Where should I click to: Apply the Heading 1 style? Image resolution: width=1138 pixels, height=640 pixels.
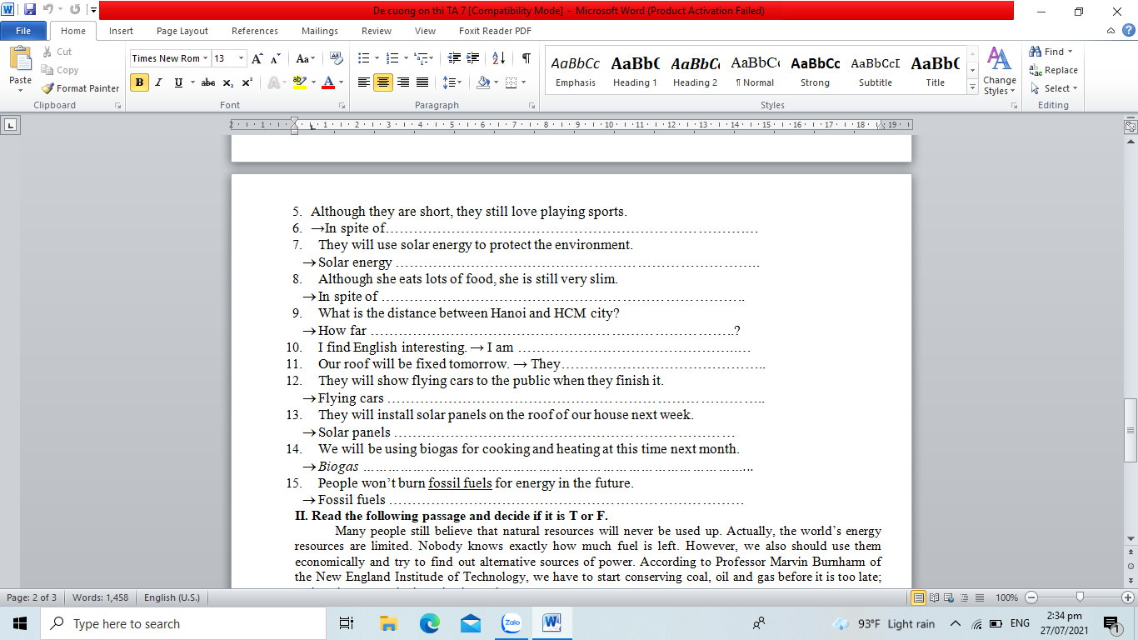pos(635,72)
